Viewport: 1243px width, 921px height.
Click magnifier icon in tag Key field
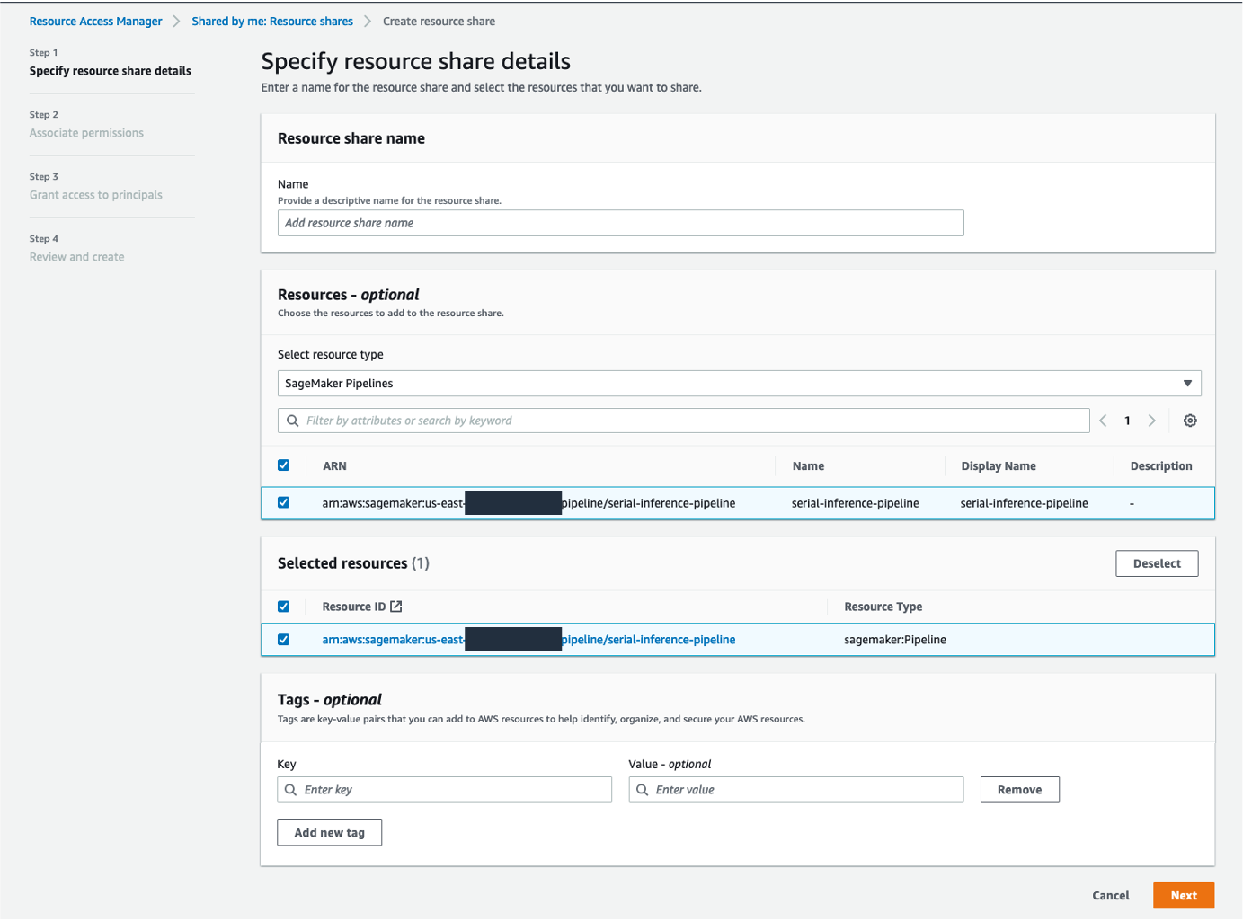point(291,790)
